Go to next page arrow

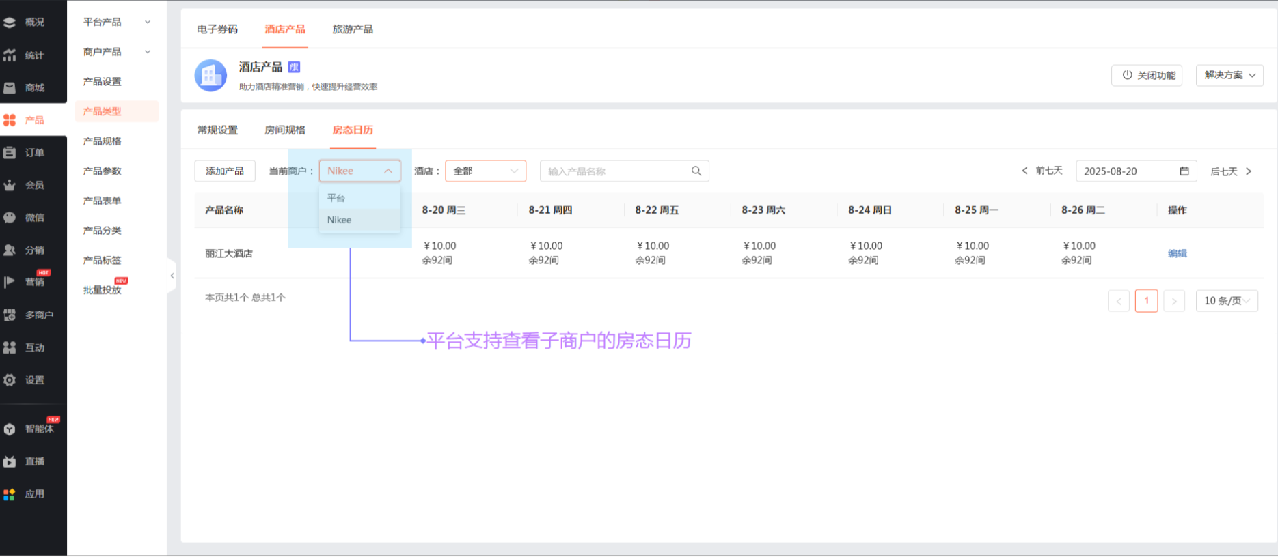tap(1174, 301)
